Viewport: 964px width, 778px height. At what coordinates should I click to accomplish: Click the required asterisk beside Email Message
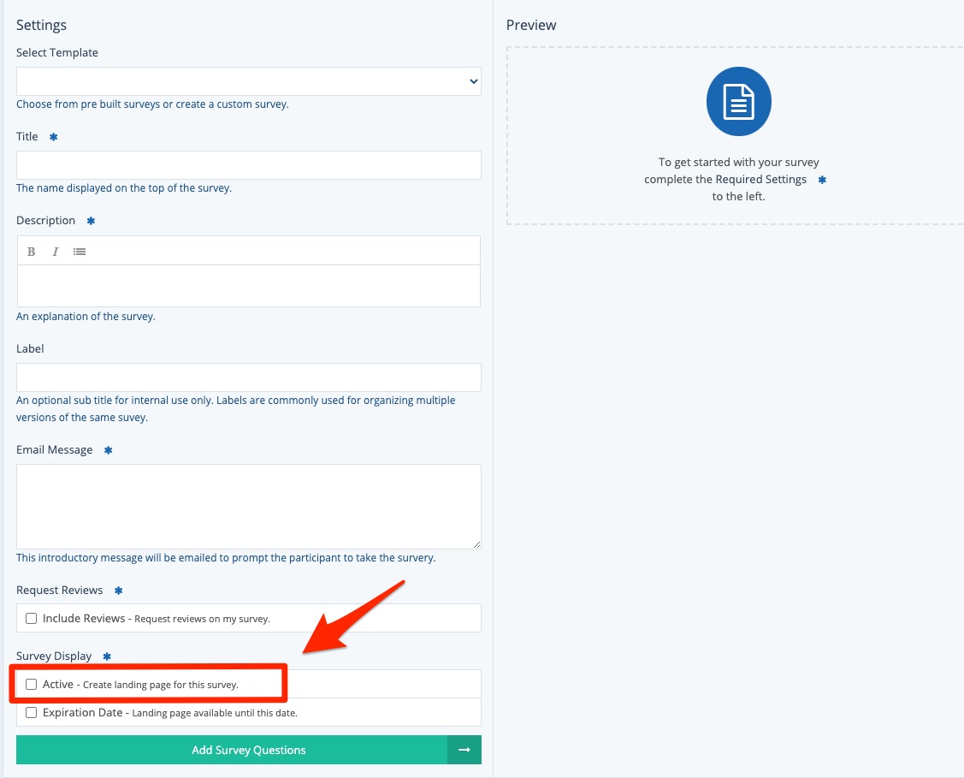click(x=108, y=450)
